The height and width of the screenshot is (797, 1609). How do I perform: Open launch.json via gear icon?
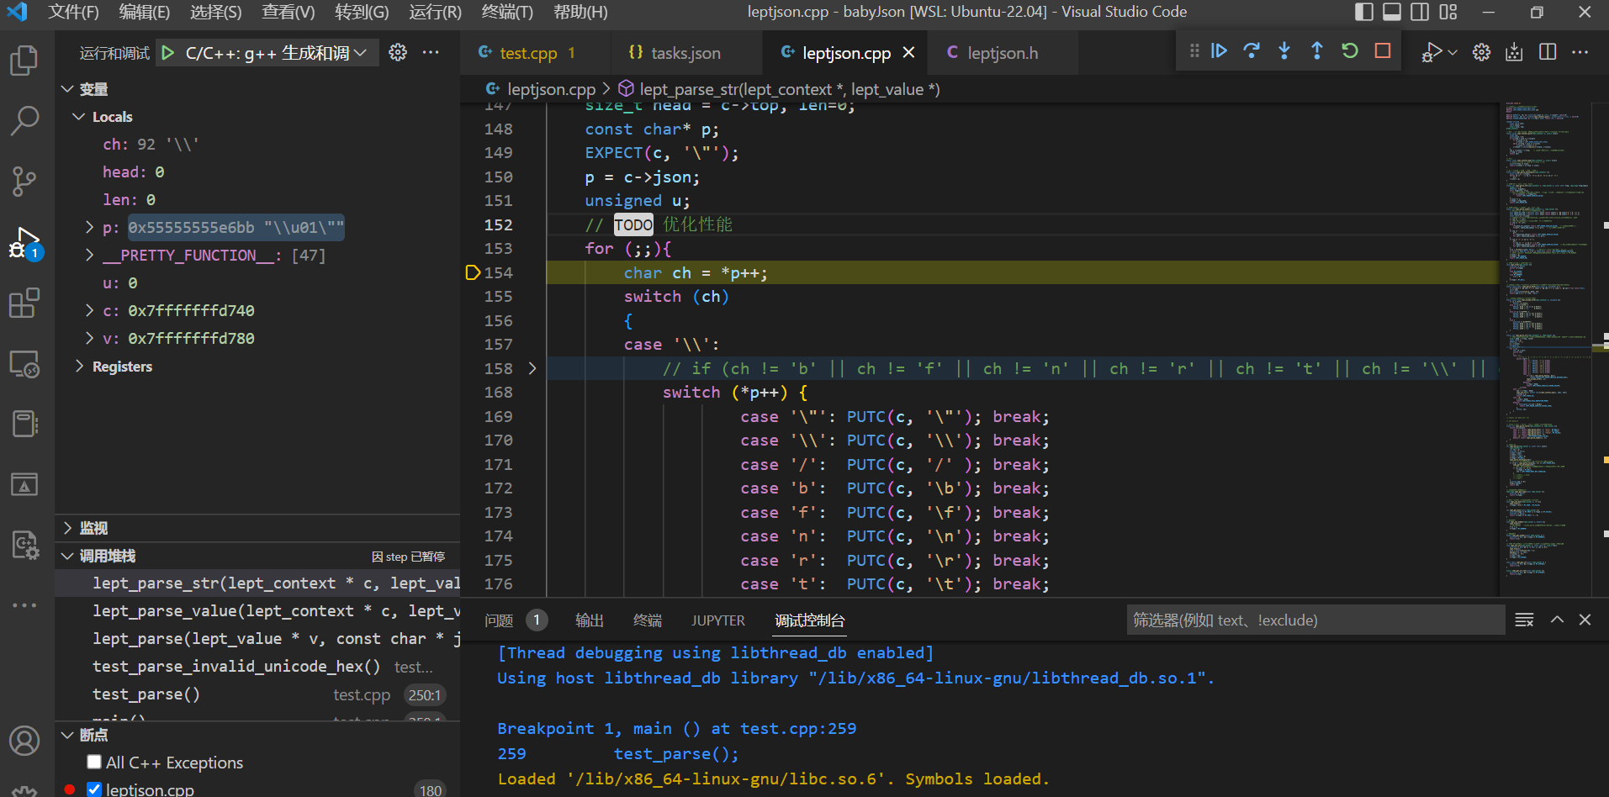click(398, 52)
